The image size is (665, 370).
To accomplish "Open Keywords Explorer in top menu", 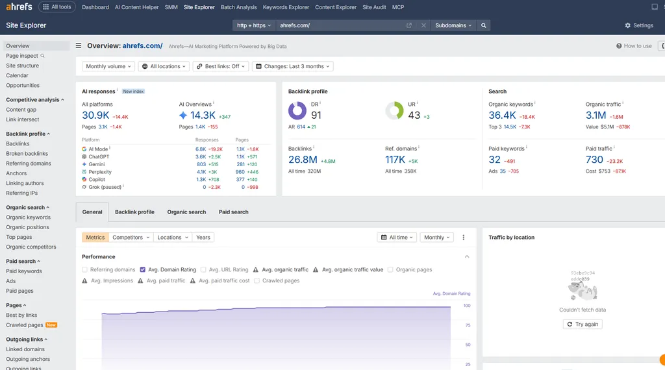I will point(286,7).
